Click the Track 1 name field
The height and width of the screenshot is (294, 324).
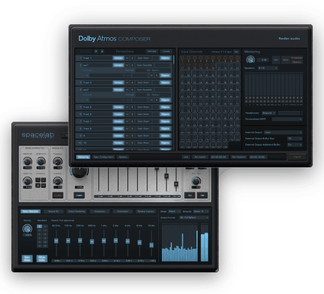click(97, 58)
